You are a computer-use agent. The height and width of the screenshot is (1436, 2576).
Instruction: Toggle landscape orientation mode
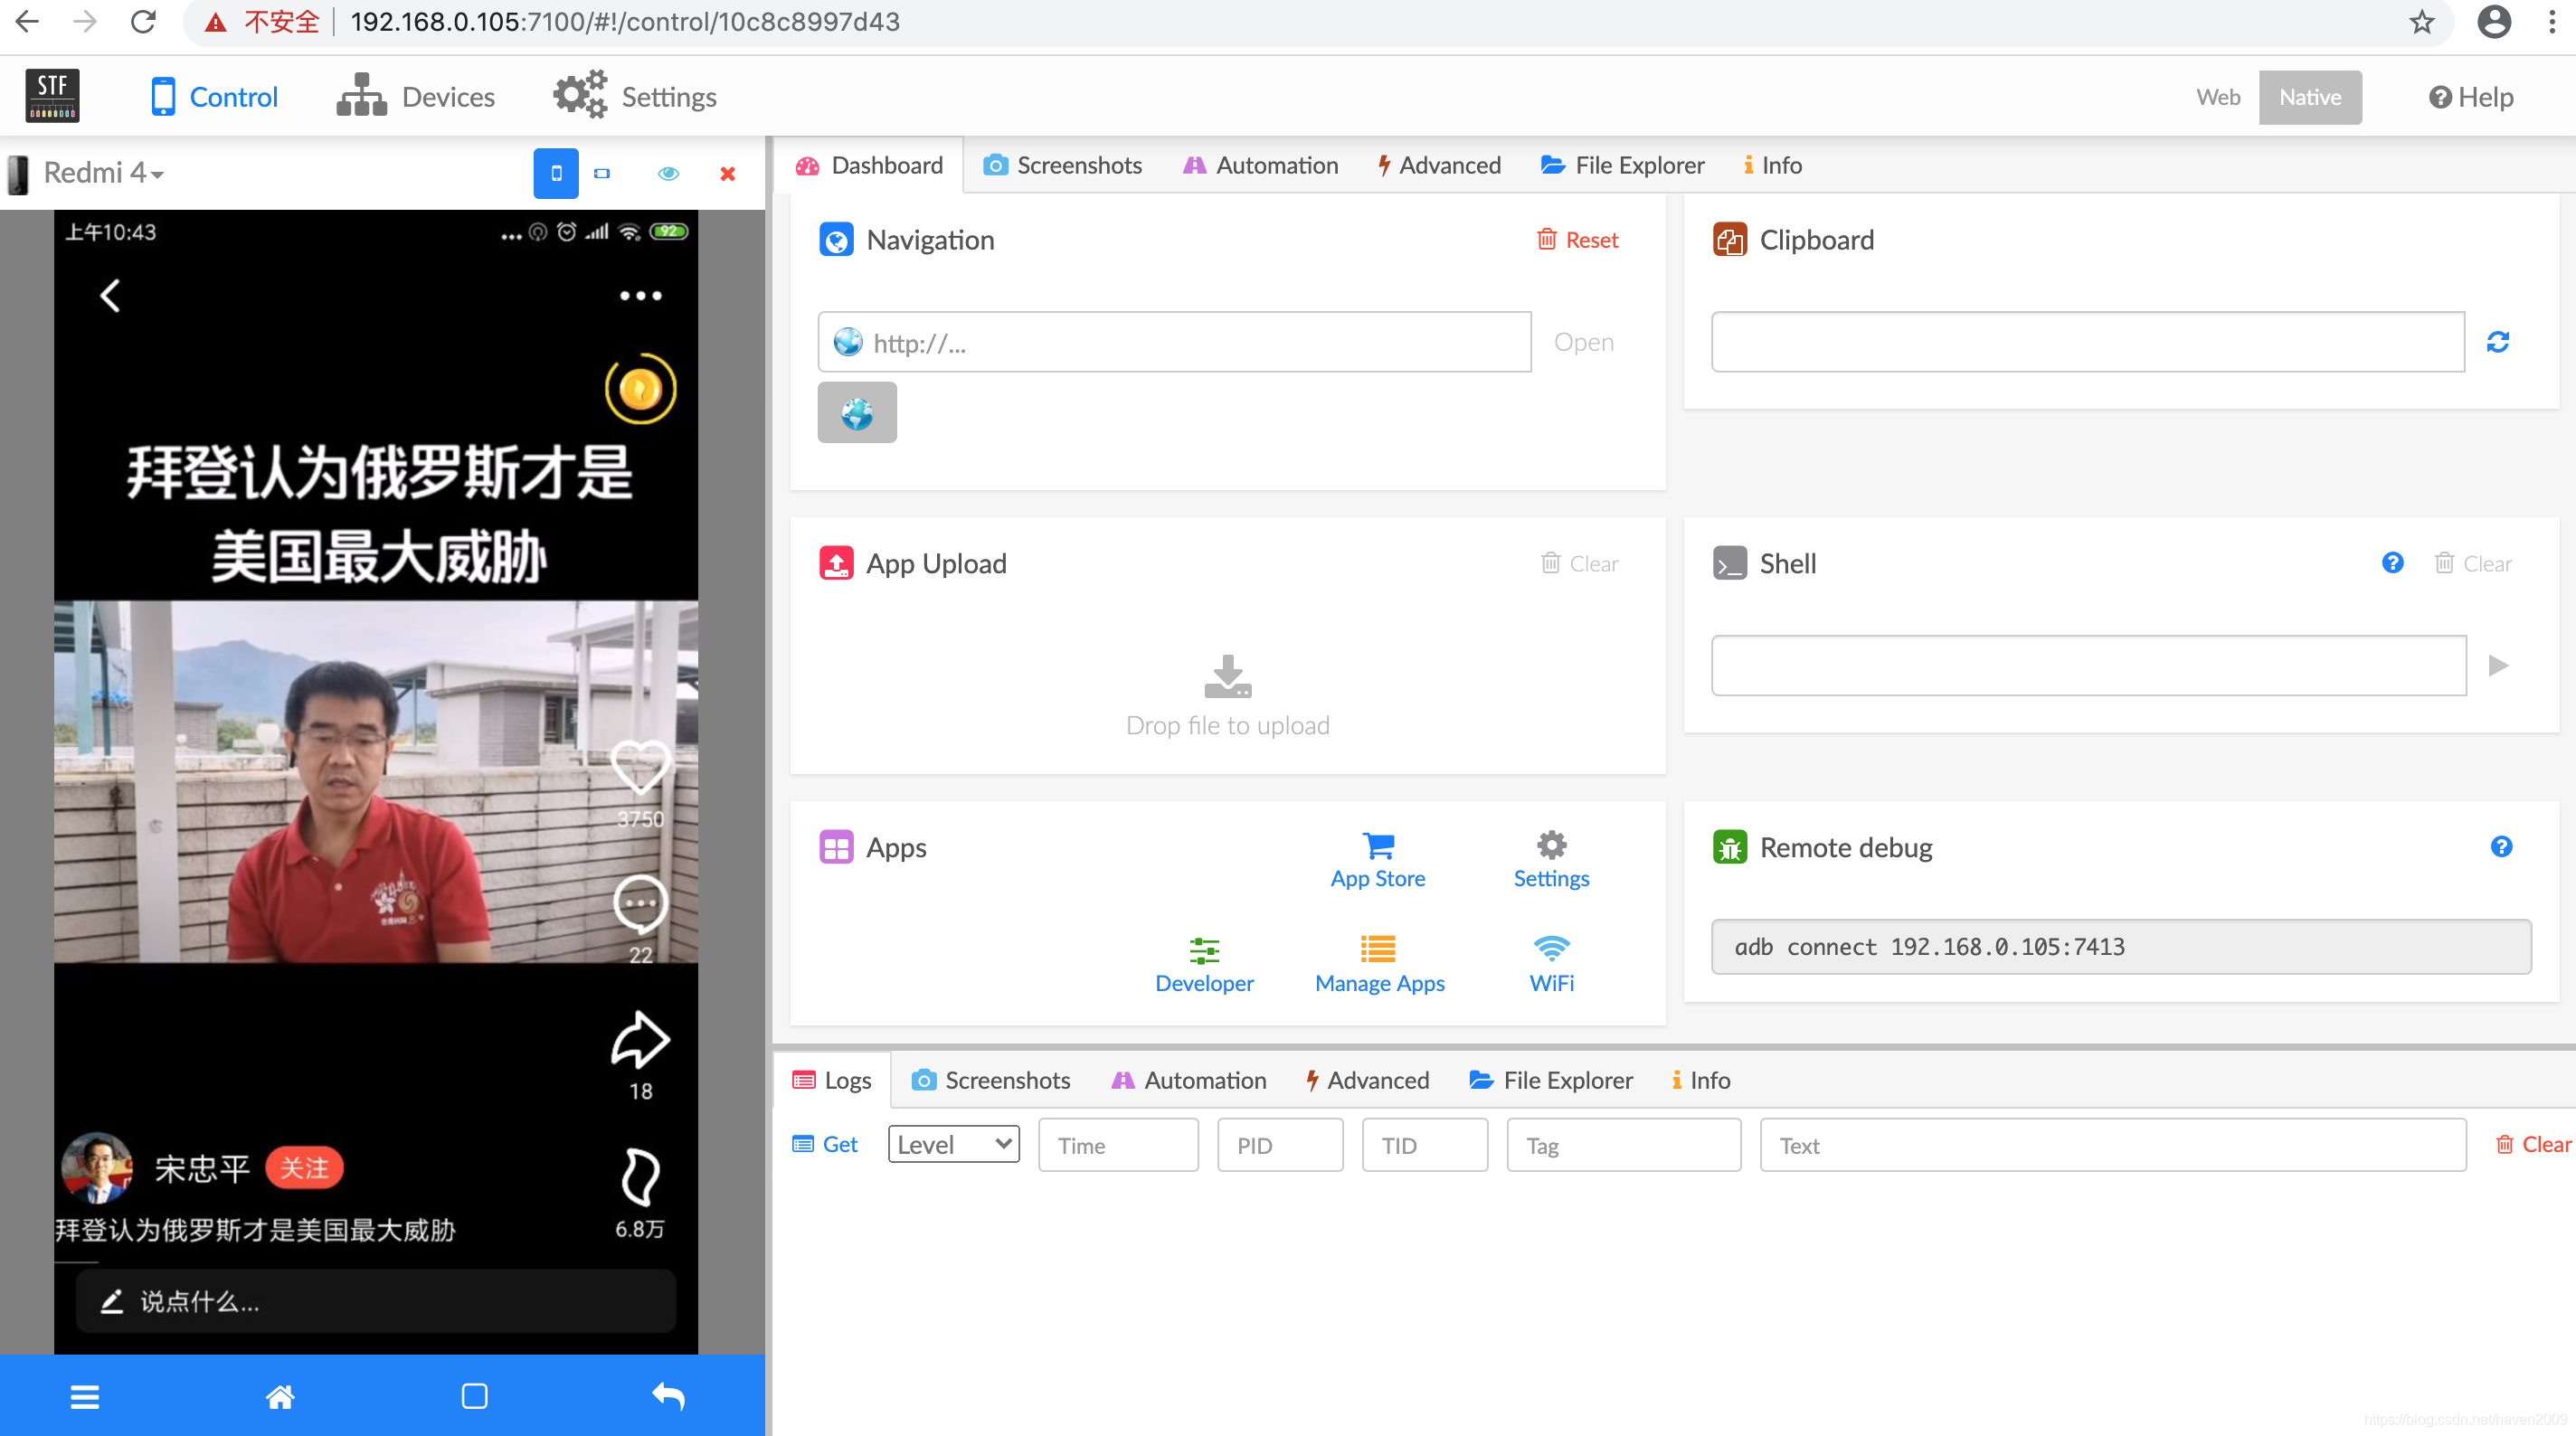coord(602,174)
